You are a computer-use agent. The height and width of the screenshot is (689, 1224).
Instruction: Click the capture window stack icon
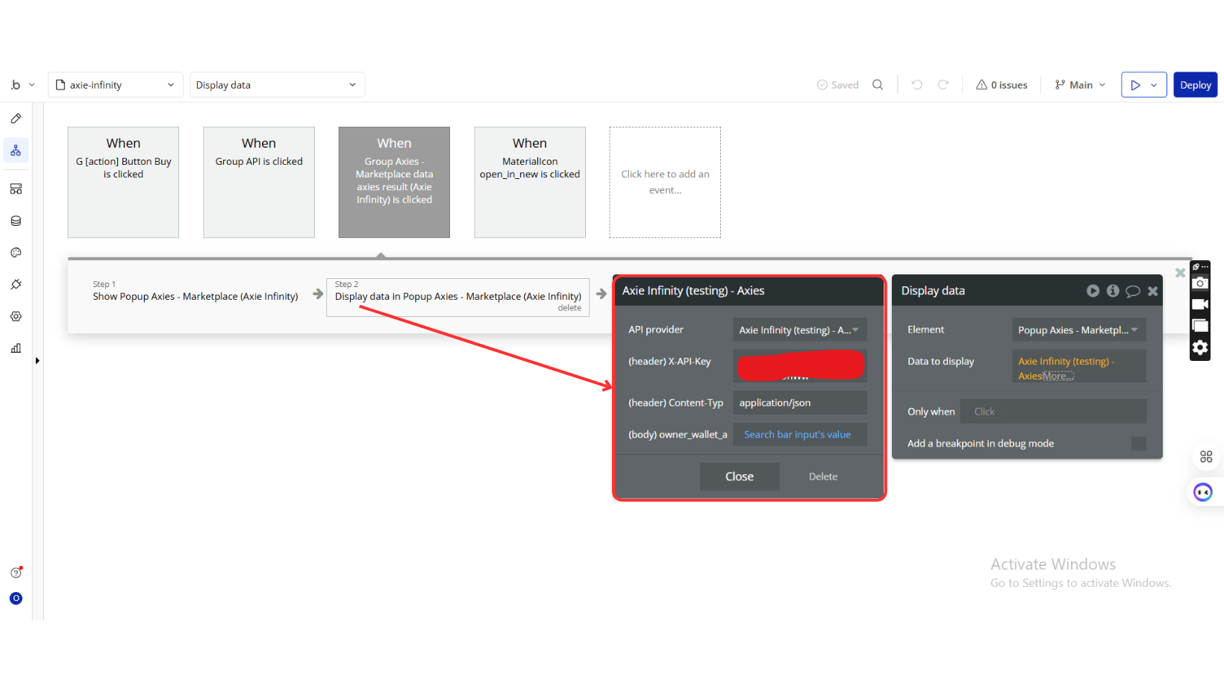1200,326
